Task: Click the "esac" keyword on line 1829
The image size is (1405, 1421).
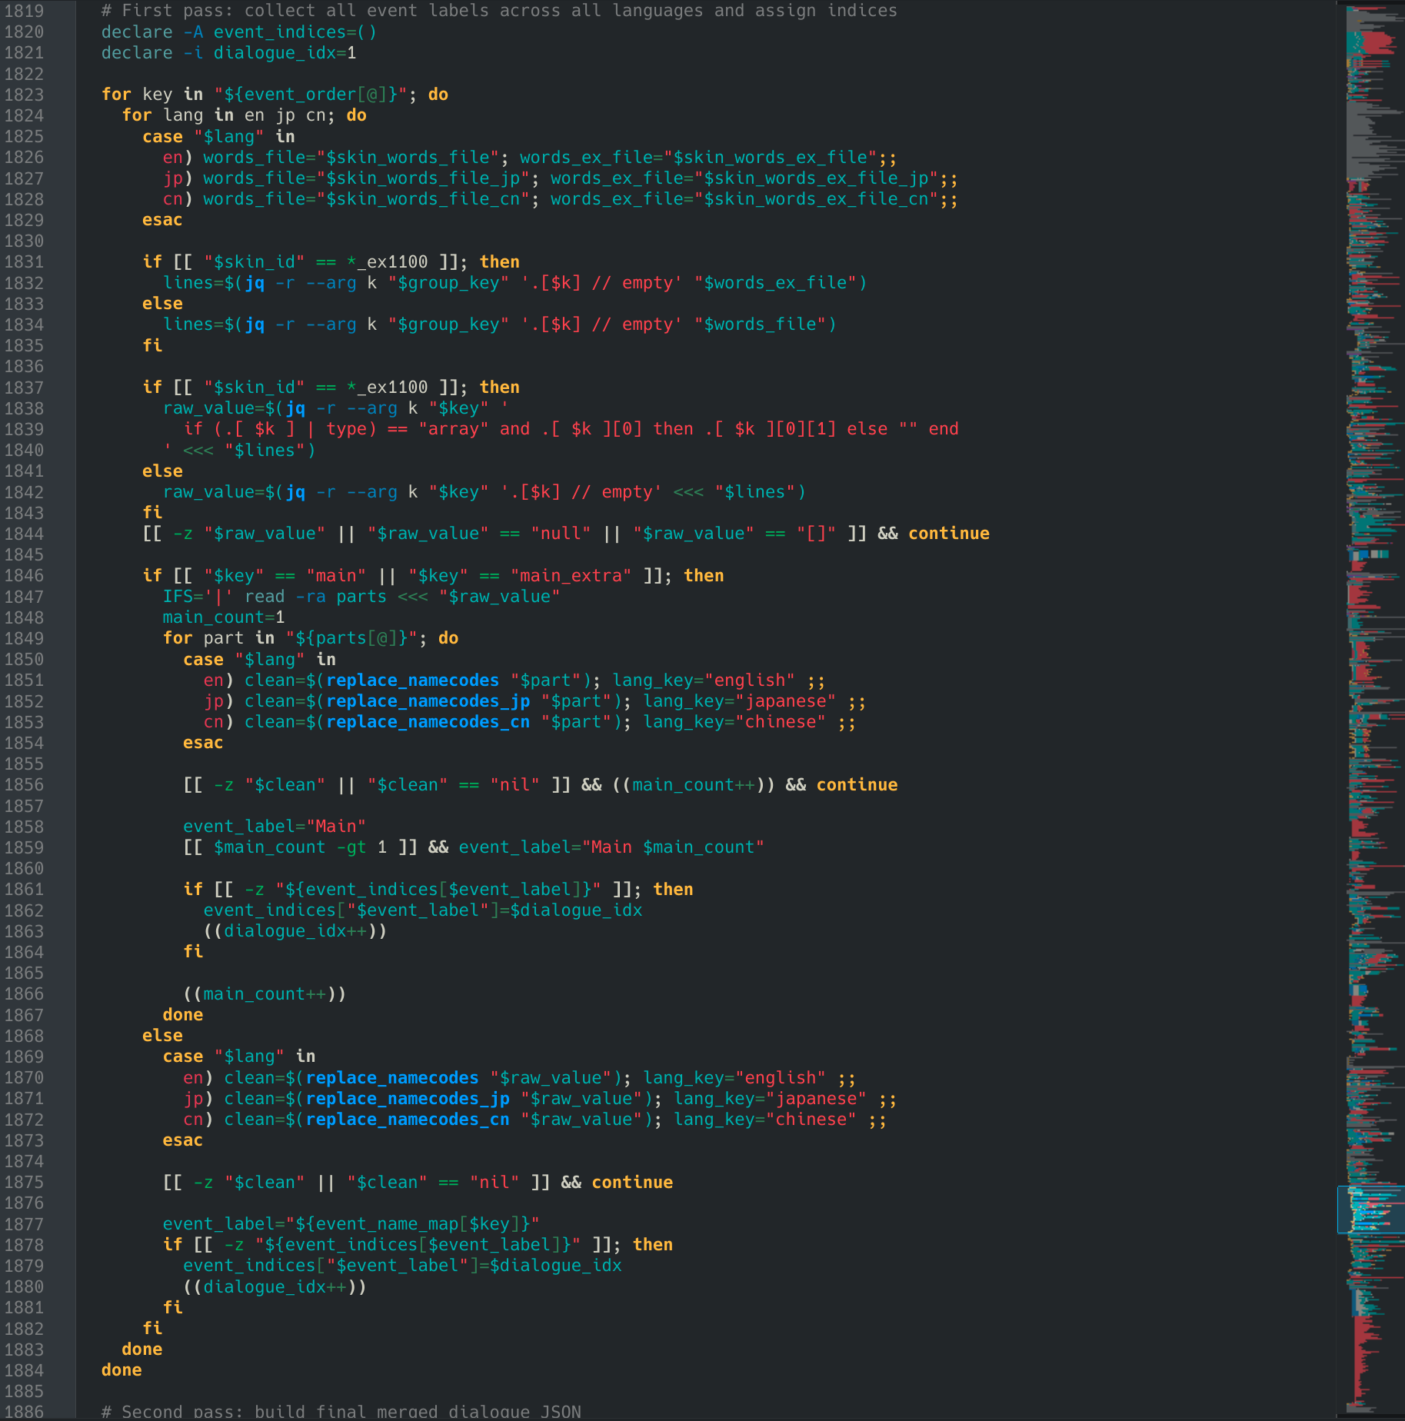Action: pyautogui.click(x=162, y=220)
